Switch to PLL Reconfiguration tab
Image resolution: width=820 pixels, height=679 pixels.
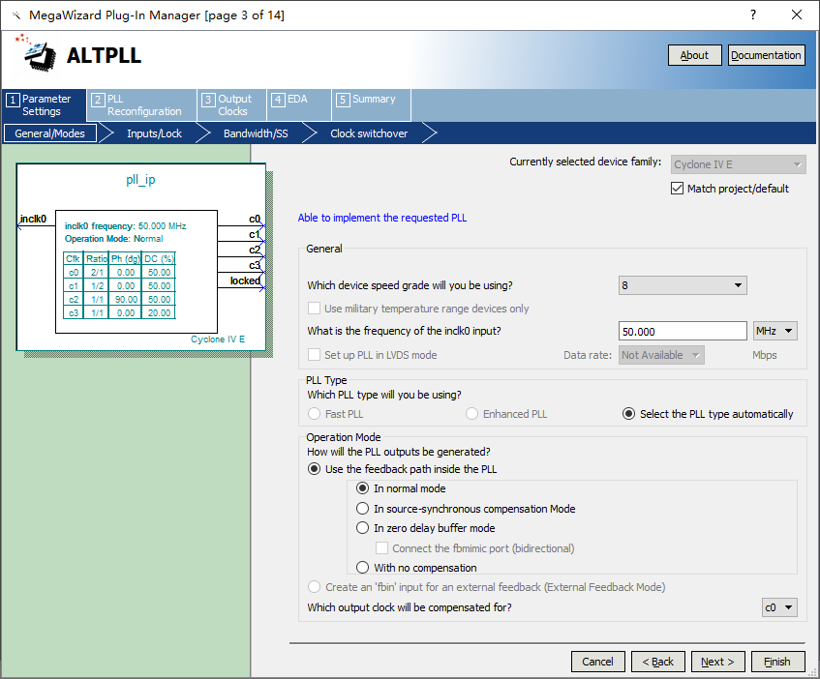pos(141,105)
